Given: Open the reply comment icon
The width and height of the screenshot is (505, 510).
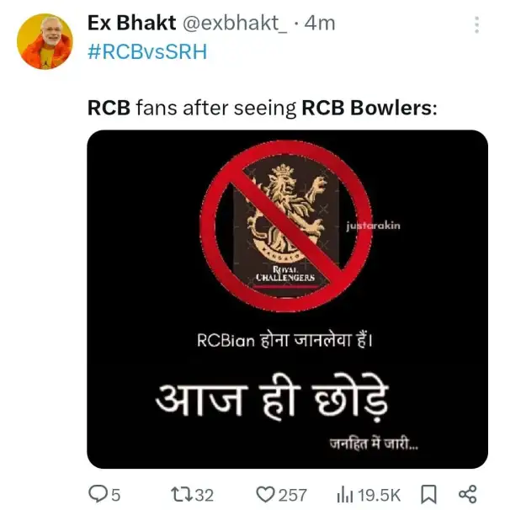Looking at the screenshot, I should click(x=98, y=494).
